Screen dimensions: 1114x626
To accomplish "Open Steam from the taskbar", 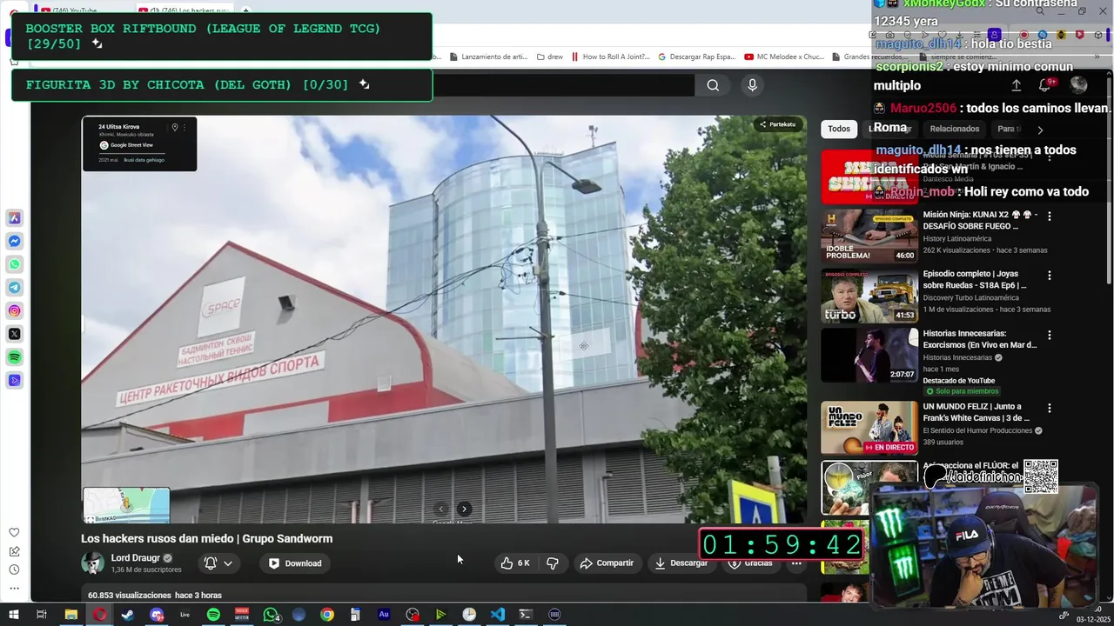I will coord(128,615).
